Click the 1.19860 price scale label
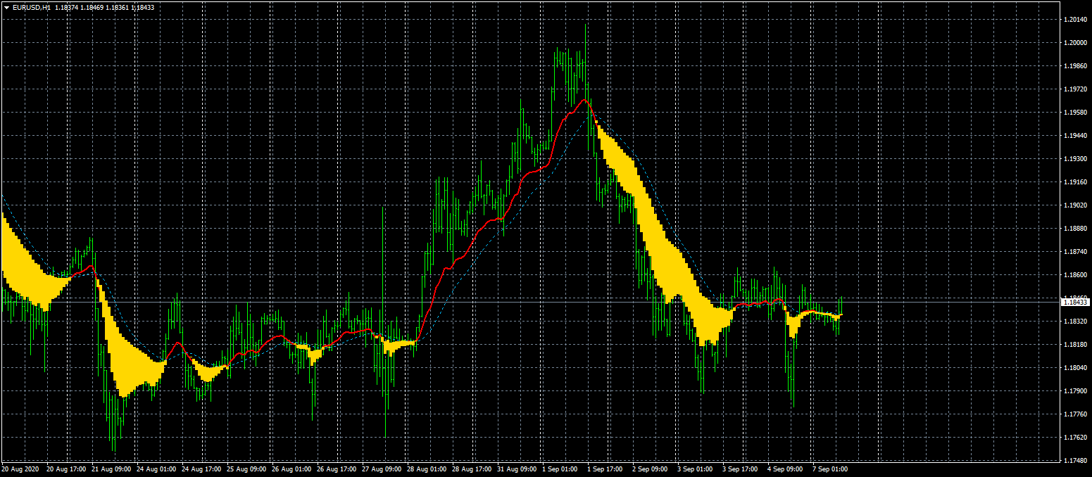 [x=1074, y=66]
